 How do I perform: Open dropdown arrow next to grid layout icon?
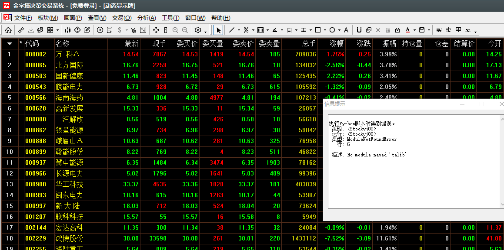click(57, 30)
